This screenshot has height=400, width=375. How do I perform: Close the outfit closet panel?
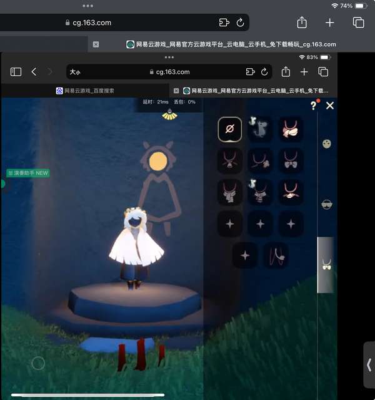tap(330, 105)
